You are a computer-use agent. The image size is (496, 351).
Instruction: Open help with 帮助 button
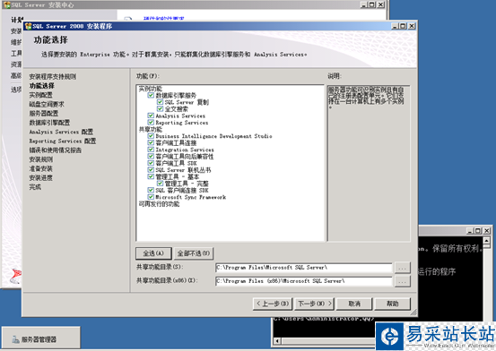pyautogui.click(x=393, y=304)
